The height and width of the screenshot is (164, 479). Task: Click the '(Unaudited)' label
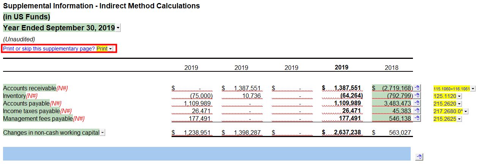tap(19, 39)
